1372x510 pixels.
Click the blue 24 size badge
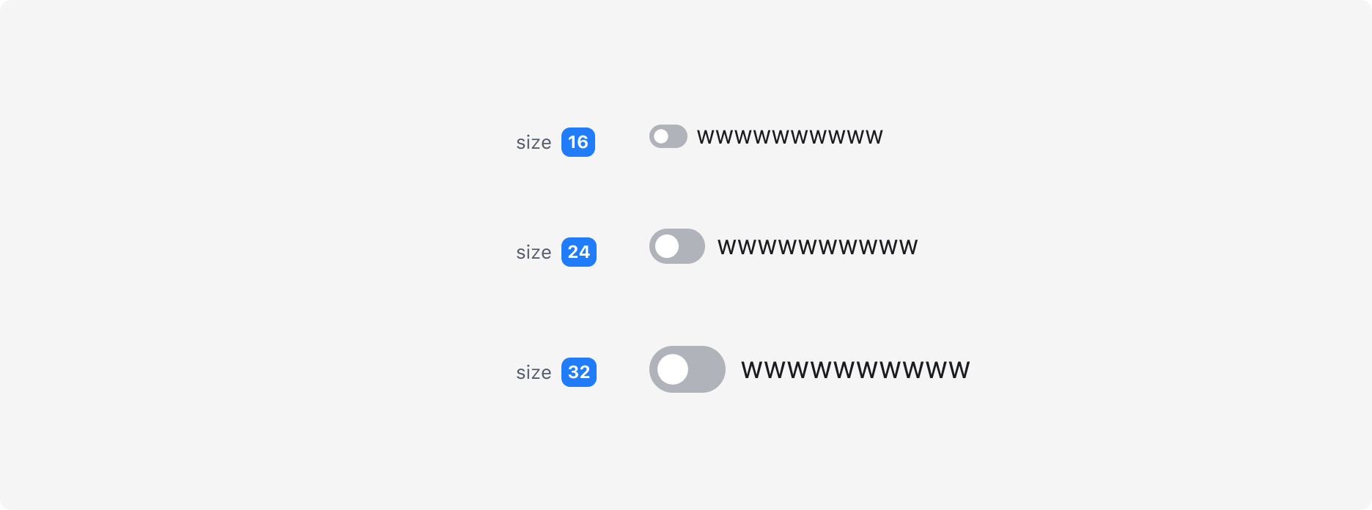579,252
